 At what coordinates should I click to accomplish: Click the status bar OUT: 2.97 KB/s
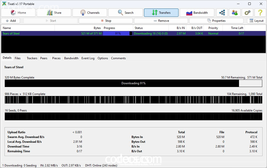point(71,165)
